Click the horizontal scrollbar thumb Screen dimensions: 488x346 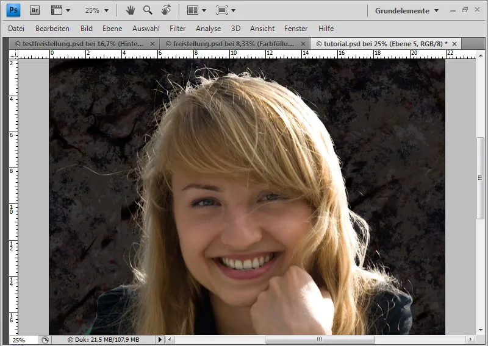point(320,340)
